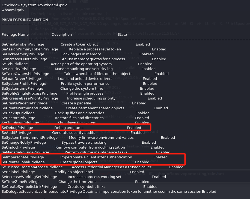250x199 pixels.
Task: Click the 'State' column header
Action: pos(122,35)
